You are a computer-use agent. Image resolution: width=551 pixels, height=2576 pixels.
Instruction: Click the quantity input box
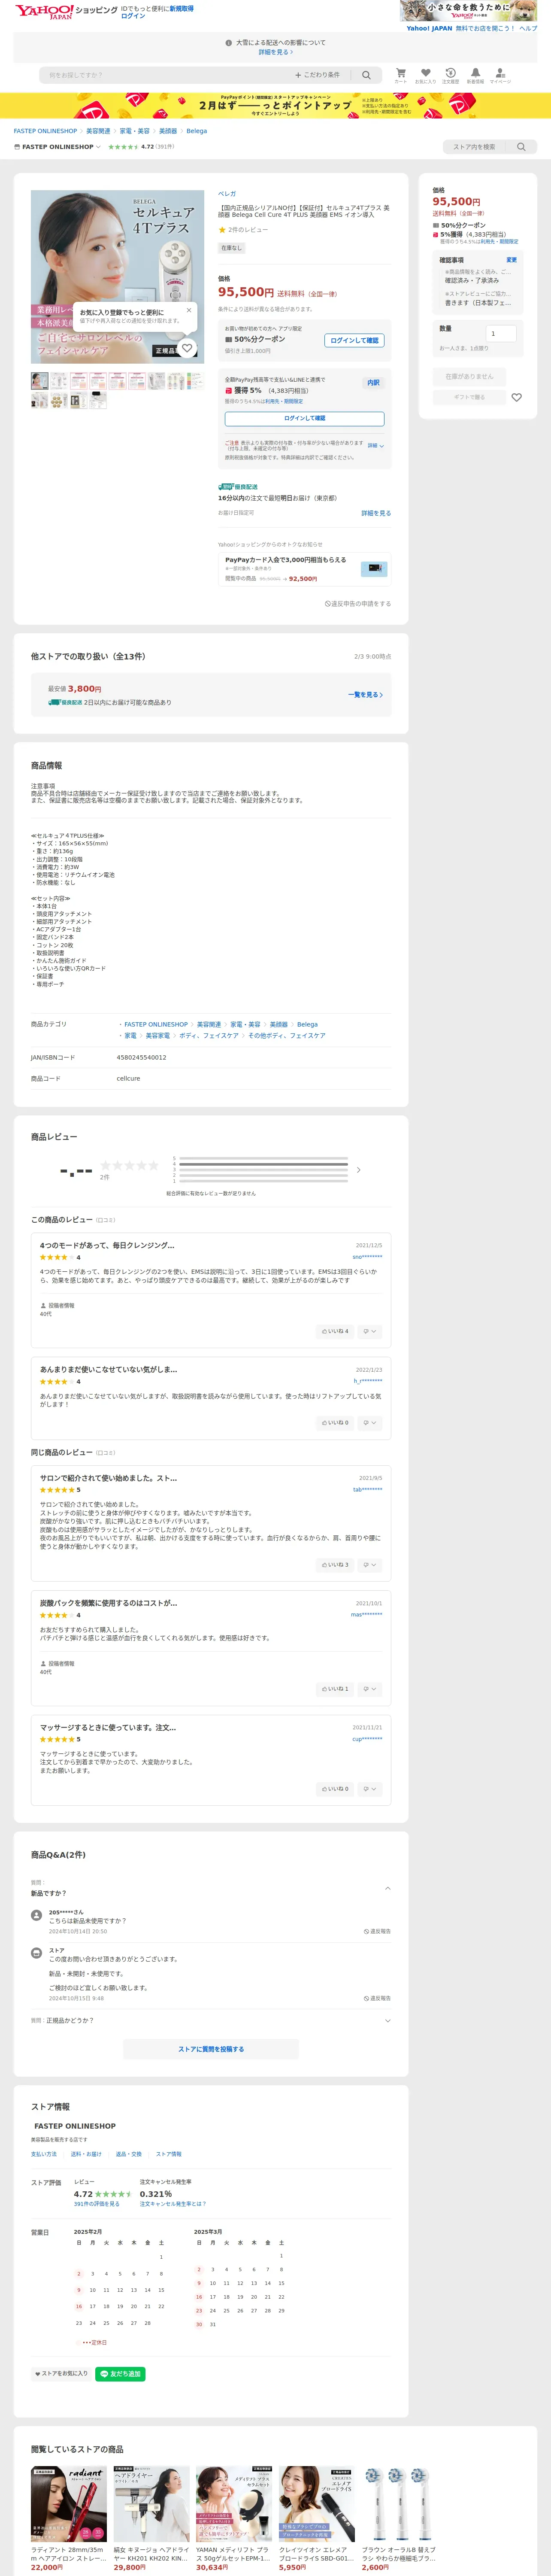point(501,334)
